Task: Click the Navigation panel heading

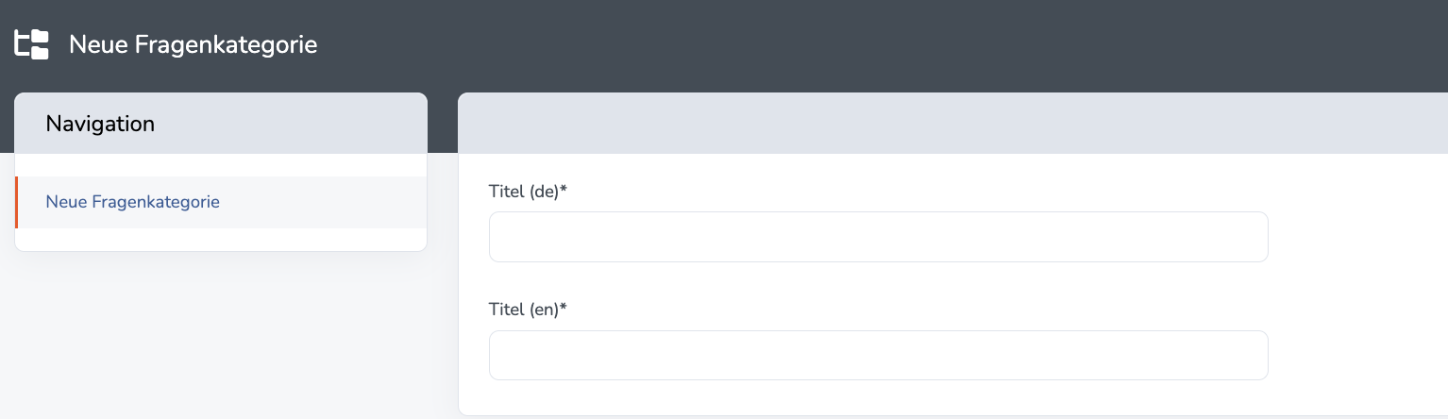Action: [100, 124]
